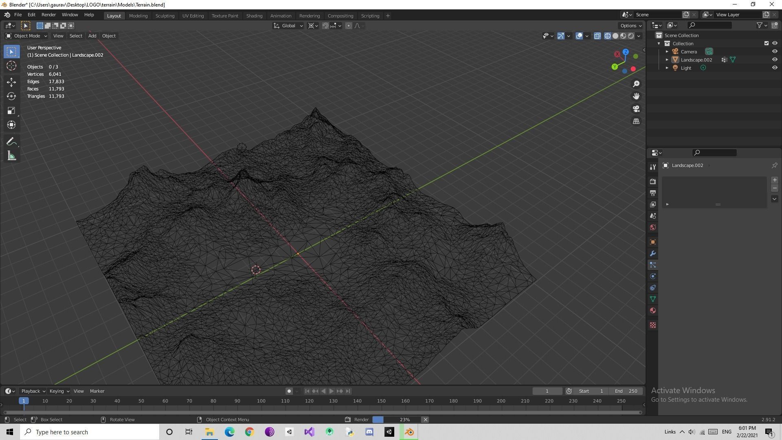Open the Texture properties checker tab
This screenshot has height=440, width=782.
[x=653, y=325]
